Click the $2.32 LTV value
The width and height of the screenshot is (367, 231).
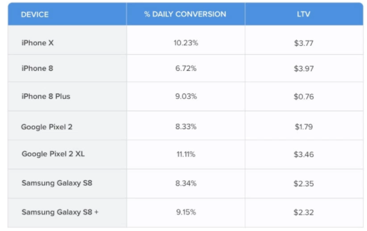(304, 213)
